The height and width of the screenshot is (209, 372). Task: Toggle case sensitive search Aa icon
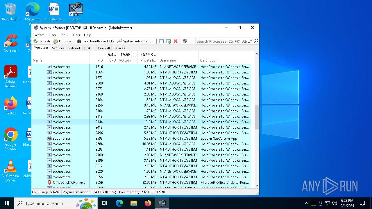click(244, 41)
